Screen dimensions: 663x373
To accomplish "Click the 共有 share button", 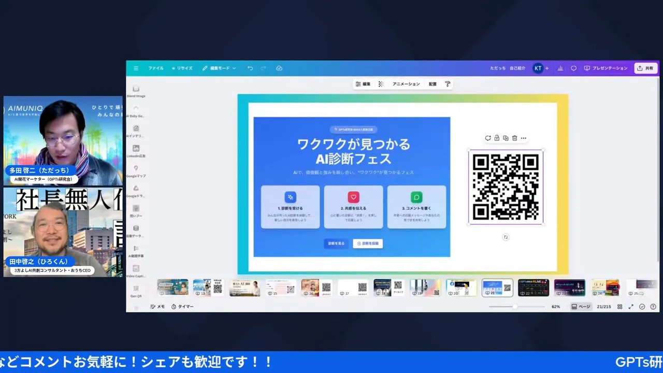I will (645, 68).
